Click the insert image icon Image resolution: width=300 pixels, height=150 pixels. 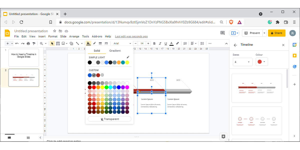pos(63,43)
